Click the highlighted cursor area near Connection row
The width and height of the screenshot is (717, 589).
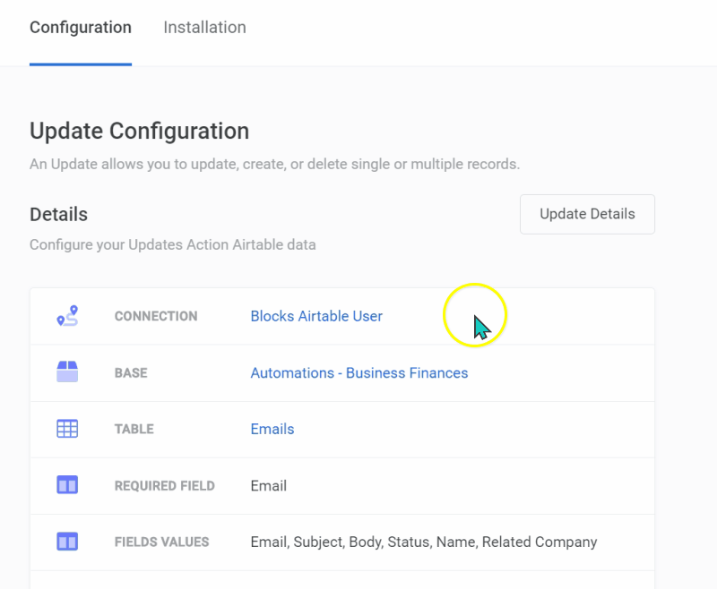(x=475, y=315)
